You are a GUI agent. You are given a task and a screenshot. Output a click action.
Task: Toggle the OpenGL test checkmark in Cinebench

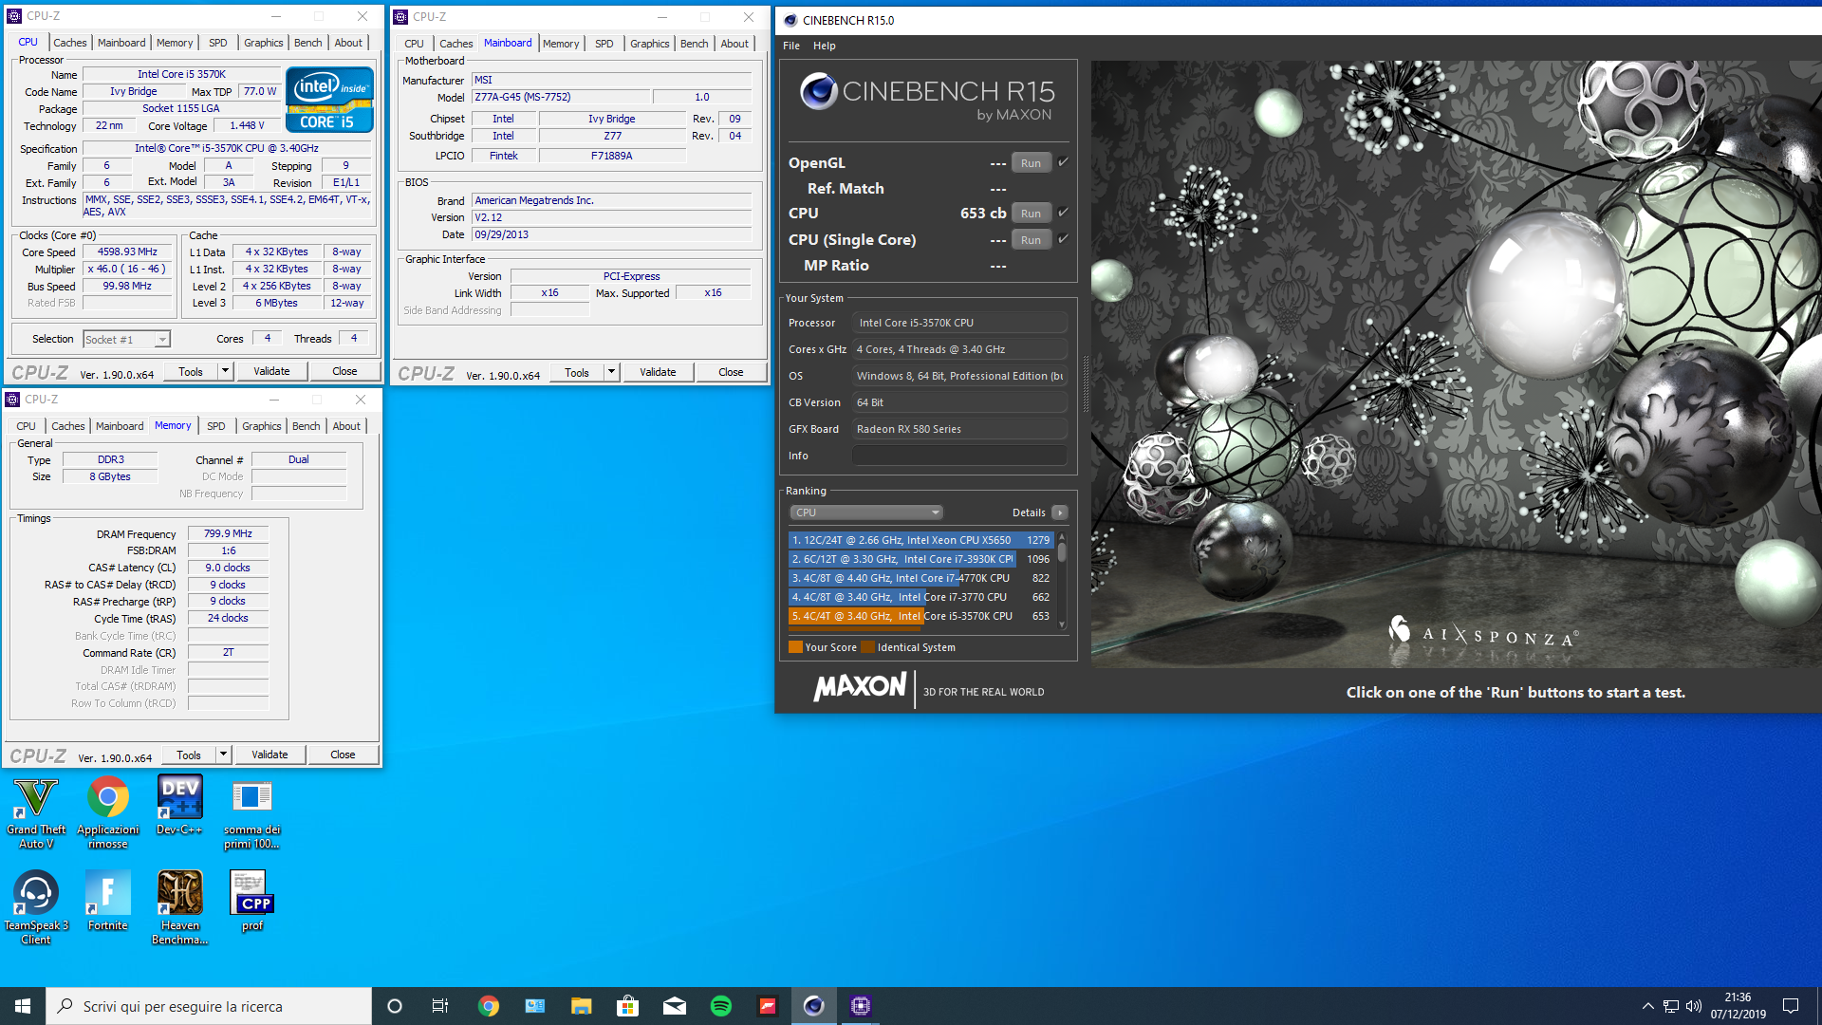(1064, 162)
